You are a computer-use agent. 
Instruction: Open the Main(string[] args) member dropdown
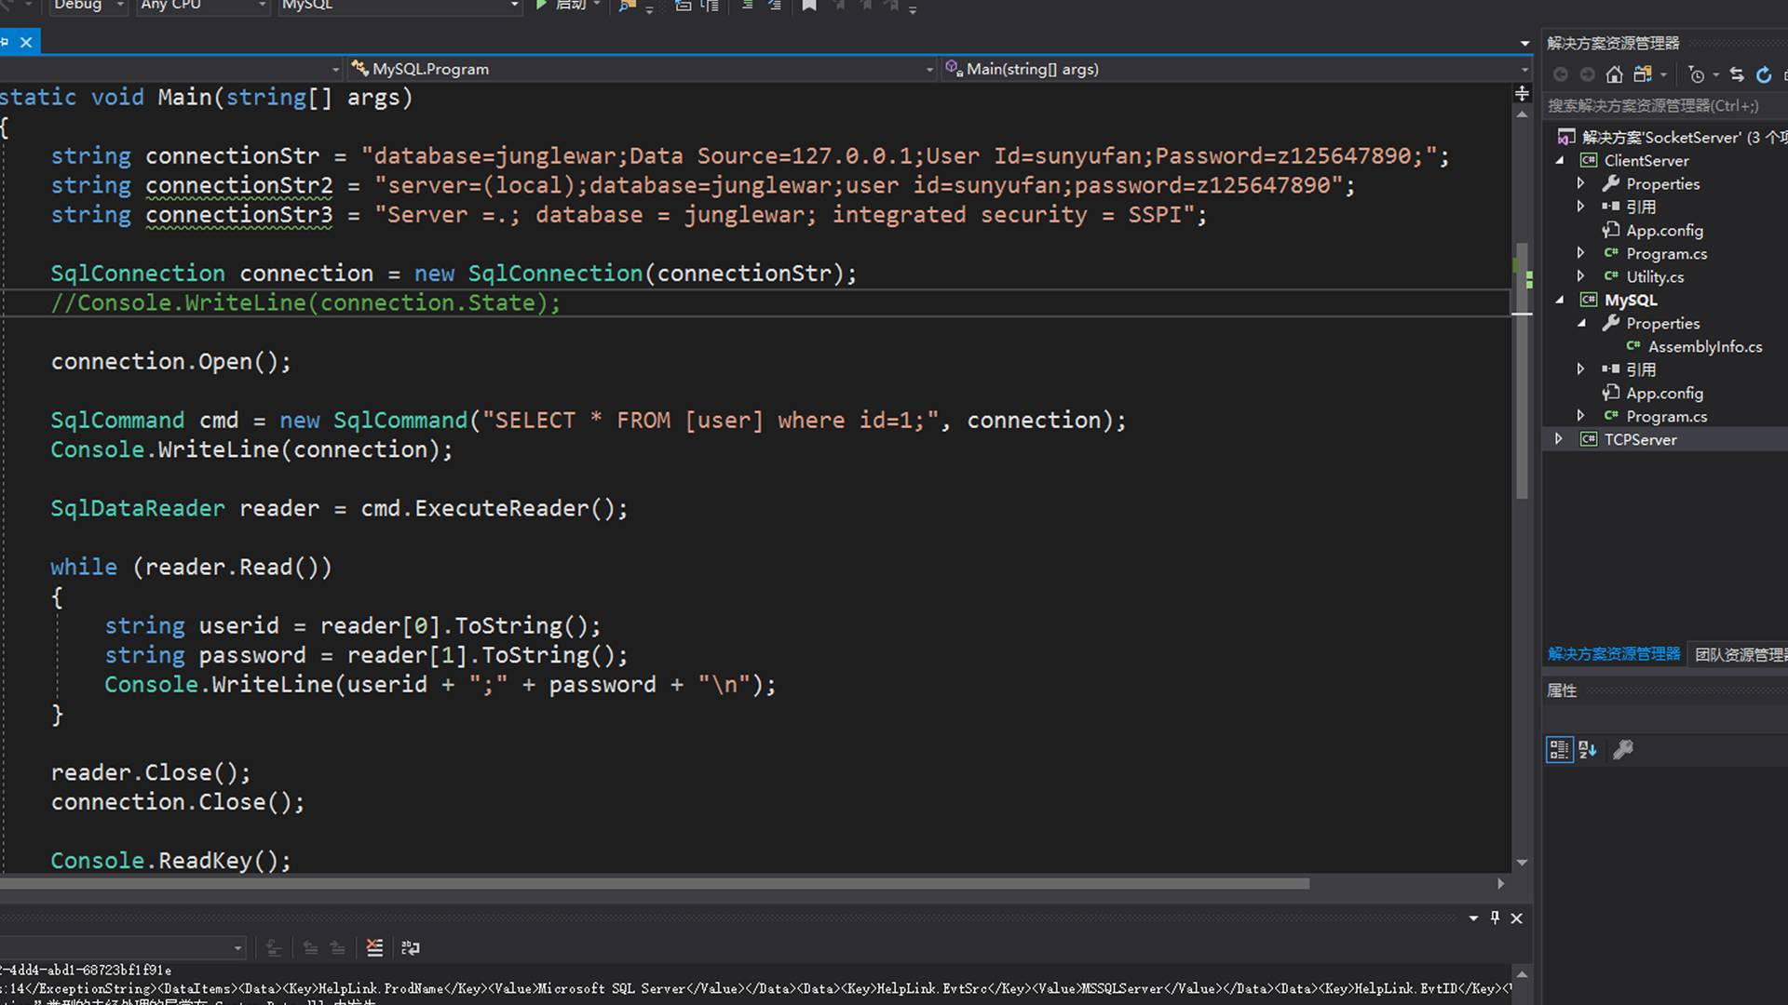(x=1236, y=69)
